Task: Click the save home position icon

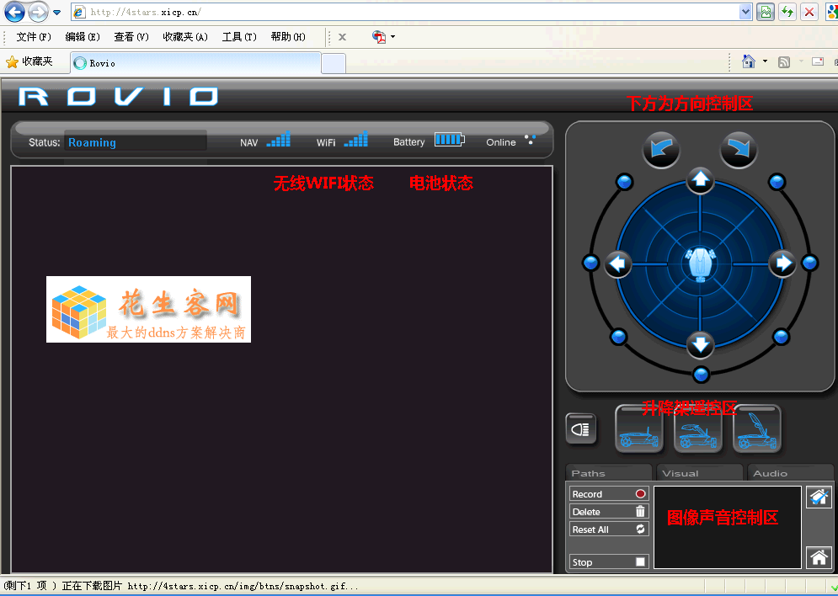Action: point(819,498)
